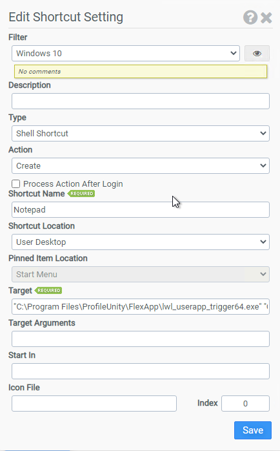This screenshot has height=451, width=280.
Task: Close the Edit Shortcut Setting dialog
Action: click(x=266, y=18)
